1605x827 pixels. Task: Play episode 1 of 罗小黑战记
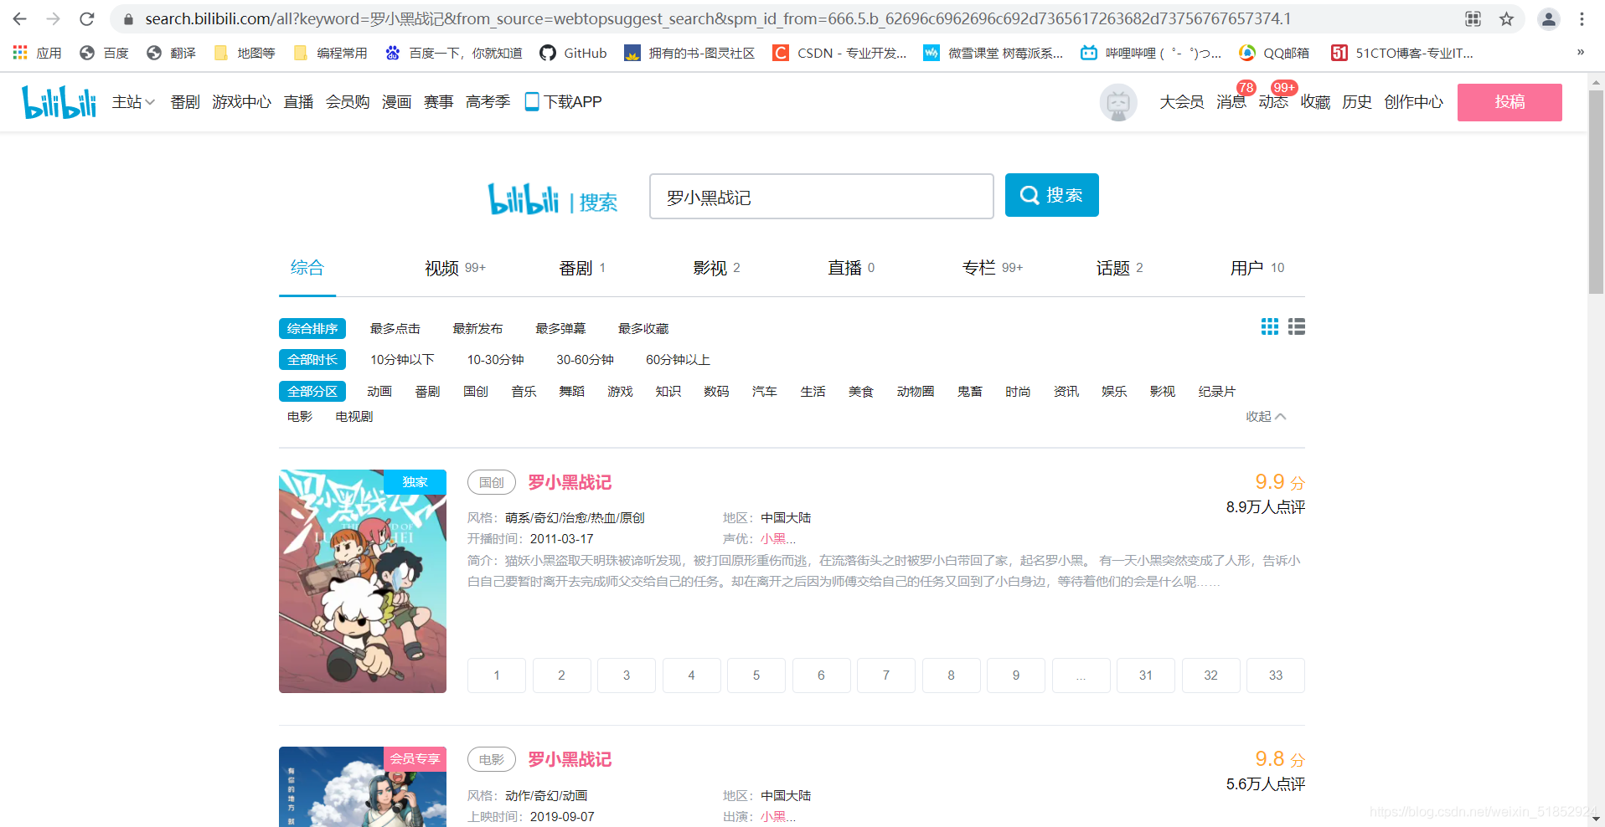pyautogui.click(x=497, y=675)
